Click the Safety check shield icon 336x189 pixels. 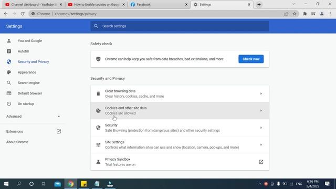tap(98, 59)
